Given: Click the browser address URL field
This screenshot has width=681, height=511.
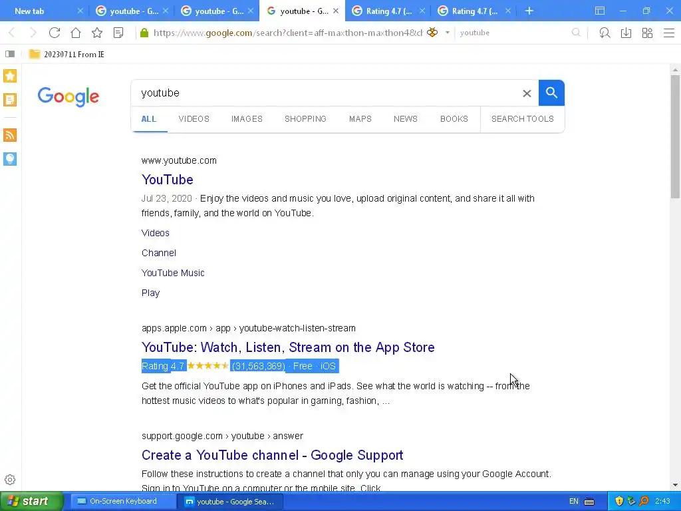Looking at the screenshot, I should click(x=288, y=33).
